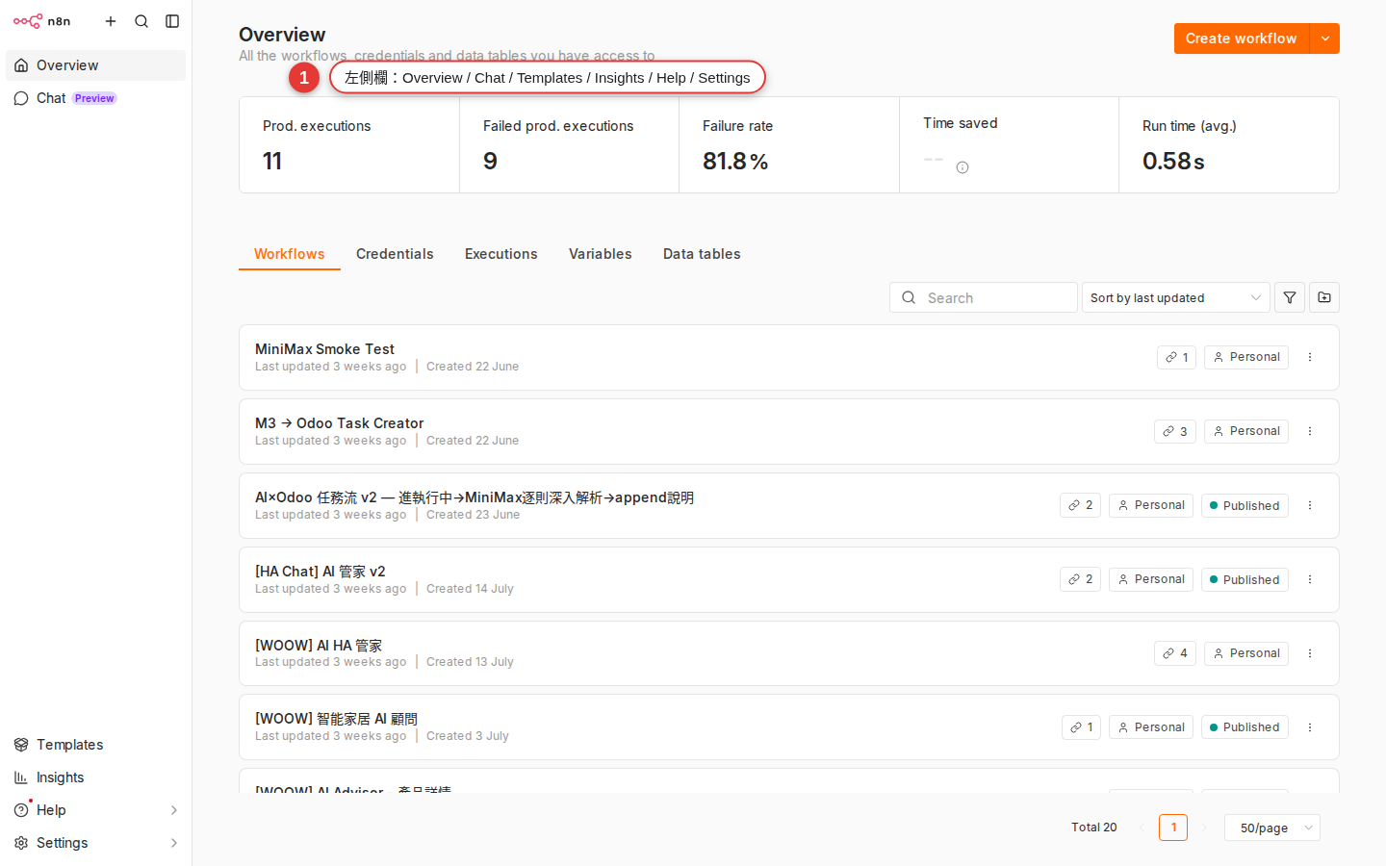1386x866 pixels.
Task: Collapse sidebar with the panel toggle icon
Action: click(172, 21)
